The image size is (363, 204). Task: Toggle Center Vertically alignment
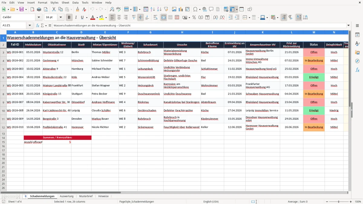click(140, 18)
